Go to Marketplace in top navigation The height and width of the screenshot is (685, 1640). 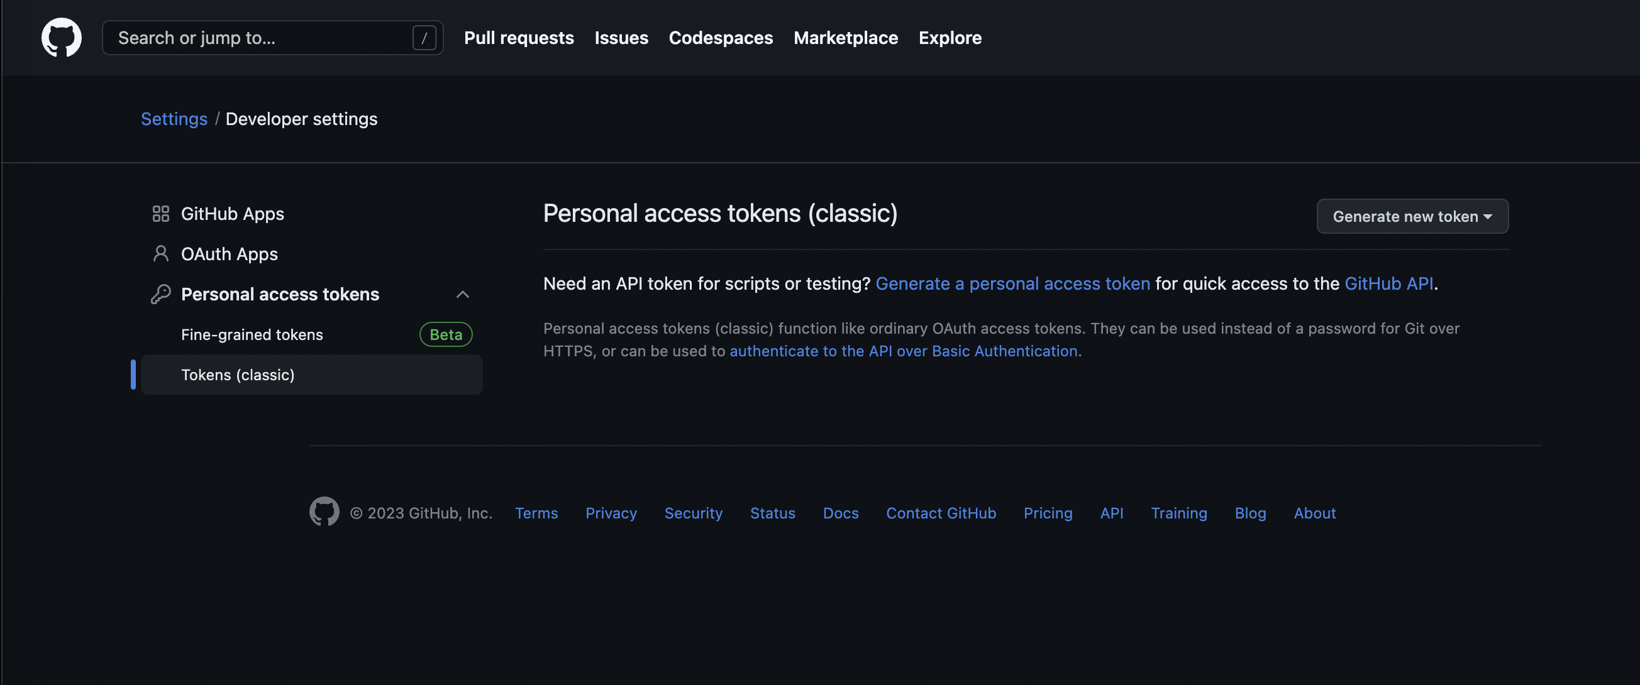(845, 38)
